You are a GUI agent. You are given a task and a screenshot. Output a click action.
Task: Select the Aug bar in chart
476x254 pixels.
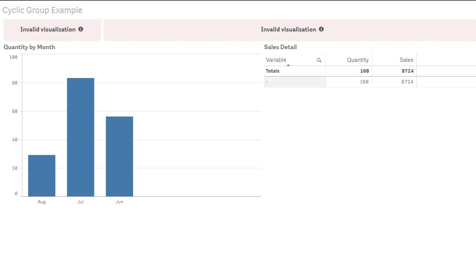click(x=42, y=176)
